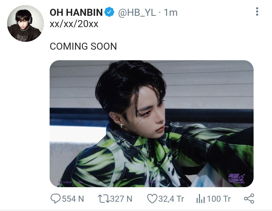The height and width of the screenshot is (211, 272).
Task: Click THE SINGLE ALBUM caption in photo
Action: tap(70, 182)
